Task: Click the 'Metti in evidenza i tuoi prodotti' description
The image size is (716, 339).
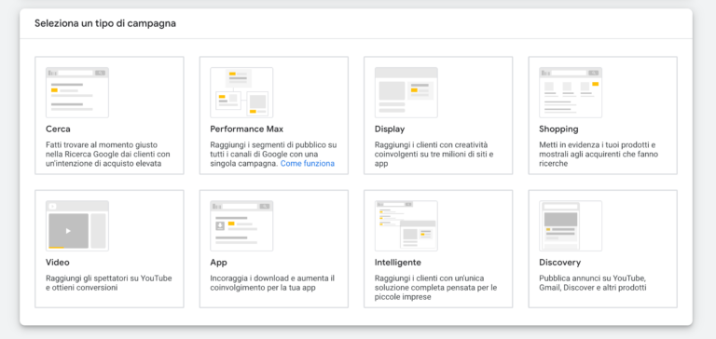Action: point(599,155)
